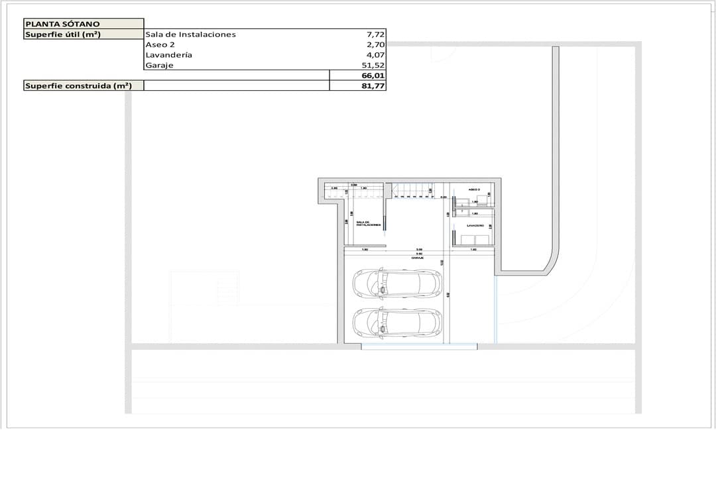Select the Garaje row label in table
This screenshot has height=477, width=716.
160,65
